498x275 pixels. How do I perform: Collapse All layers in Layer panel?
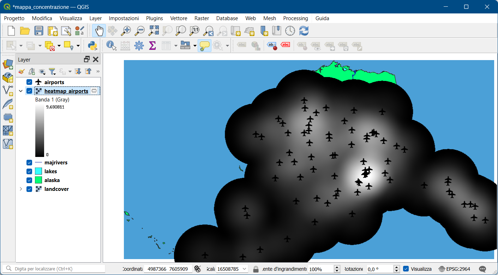coord(88,71)
